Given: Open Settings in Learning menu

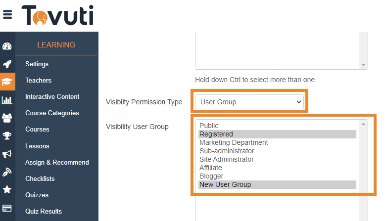Looking at the screenshot, I should click(x=37, y=64).
